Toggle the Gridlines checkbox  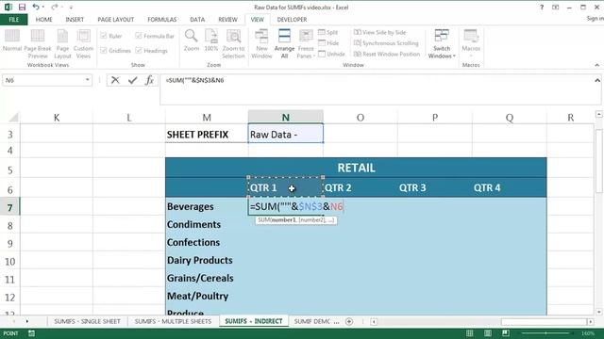(x=115, y=50)
